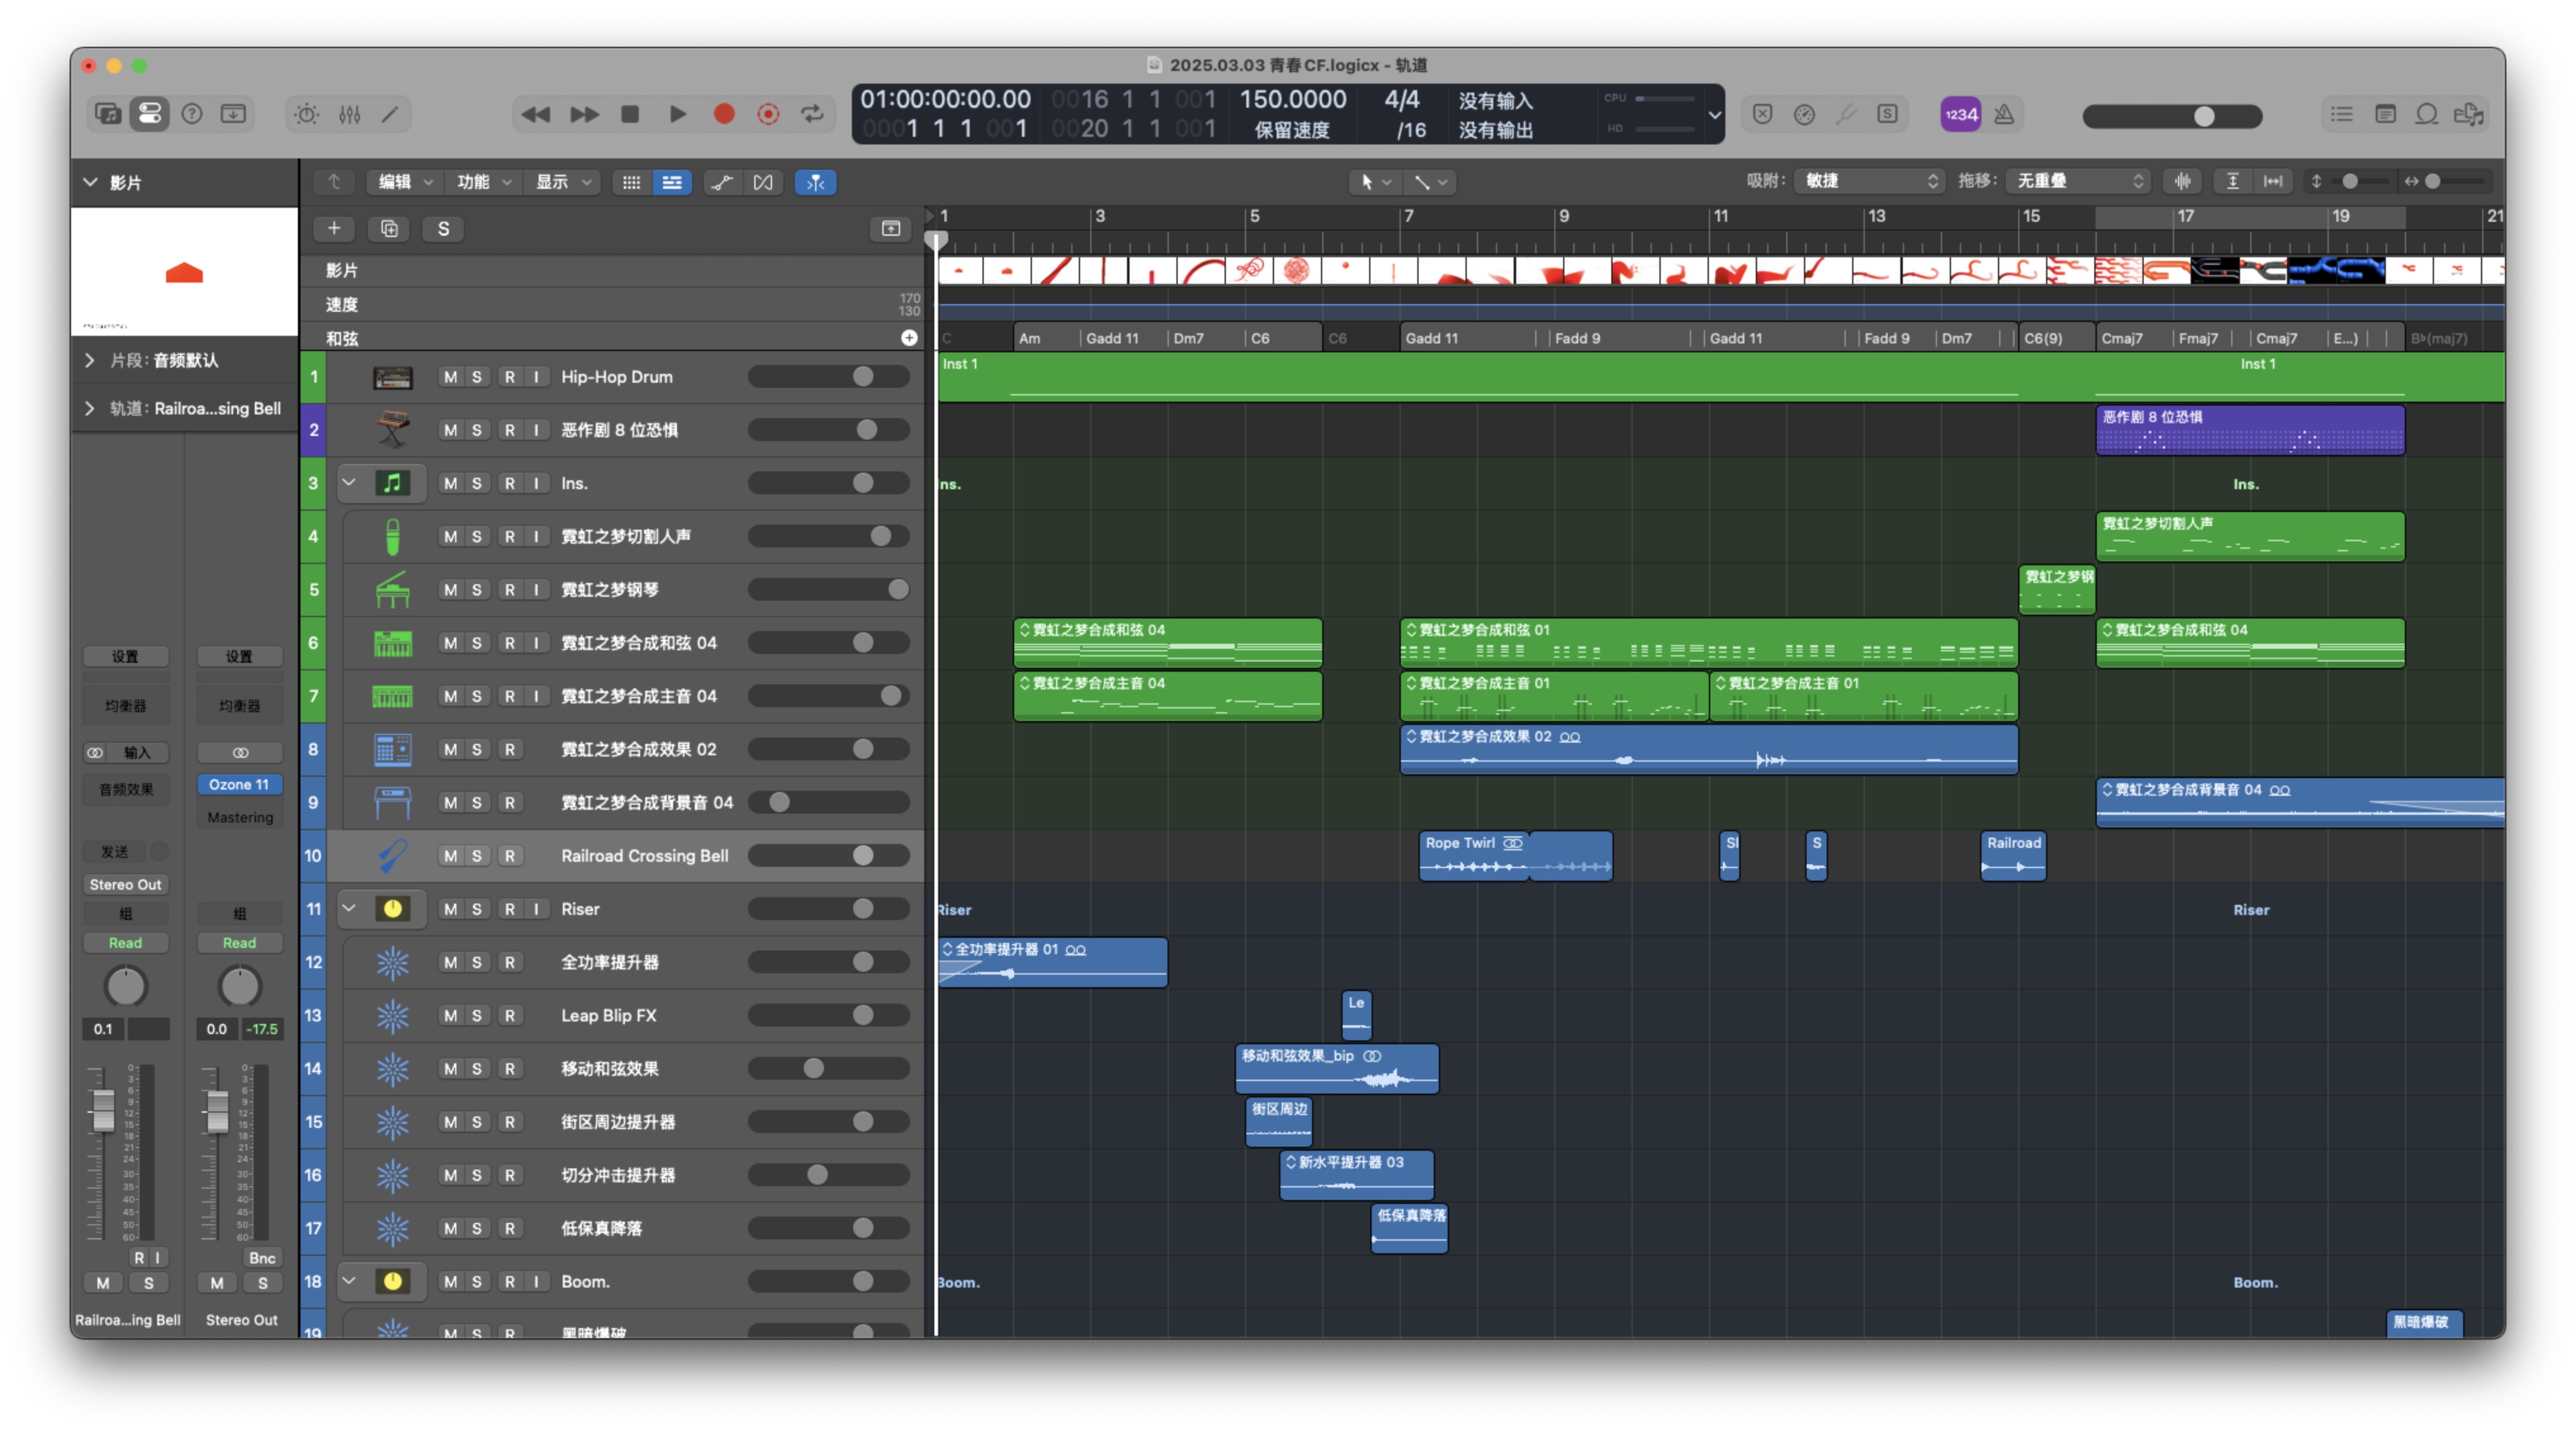Open Editors pencil icon

point(390,114)
